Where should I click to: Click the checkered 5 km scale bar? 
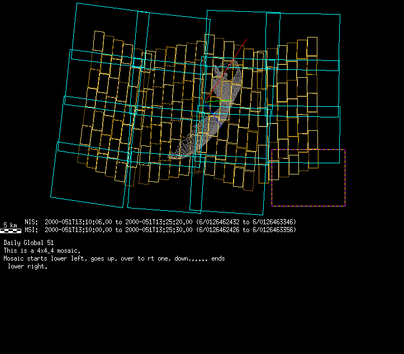point(11,230)
